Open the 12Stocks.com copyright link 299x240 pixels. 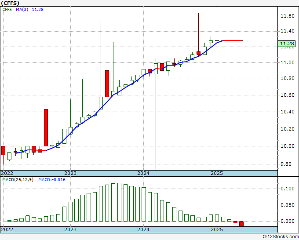pos(281,236)
